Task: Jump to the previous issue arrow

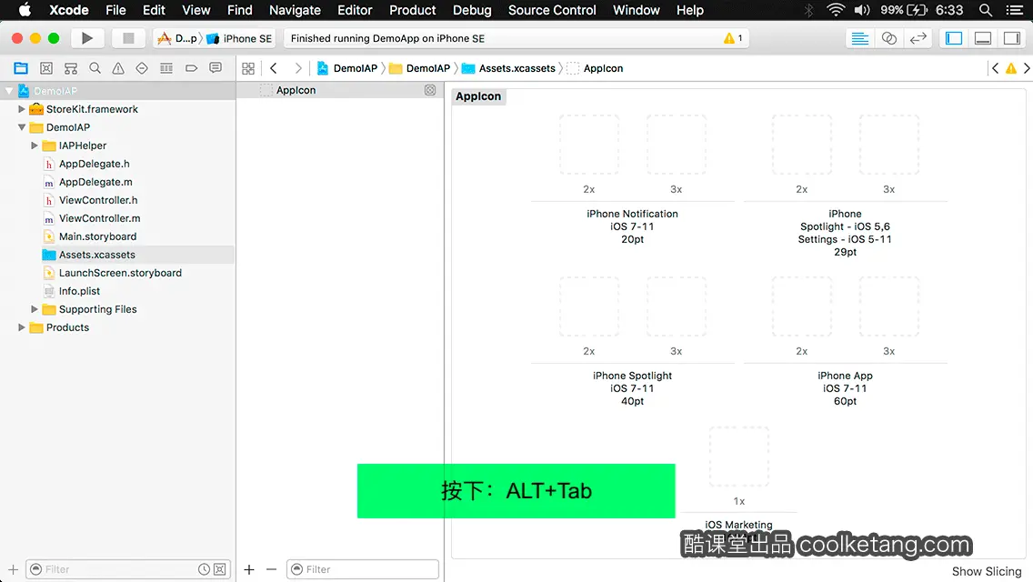Action: click(996, 68)
